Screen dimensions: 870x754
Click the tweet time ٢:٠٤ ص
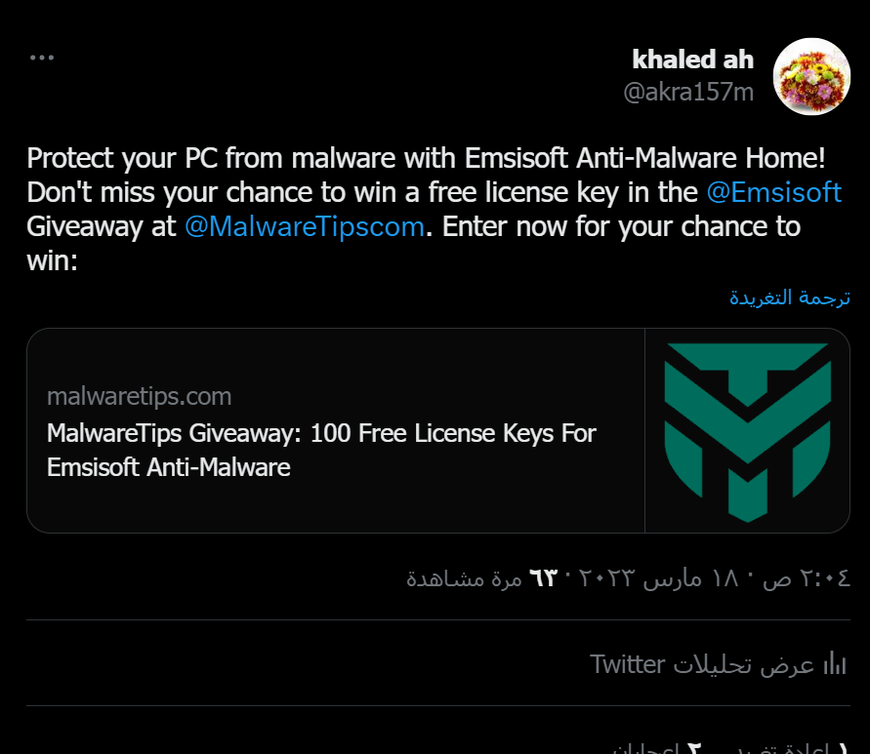pyautogui.click(x=820, y=577)
